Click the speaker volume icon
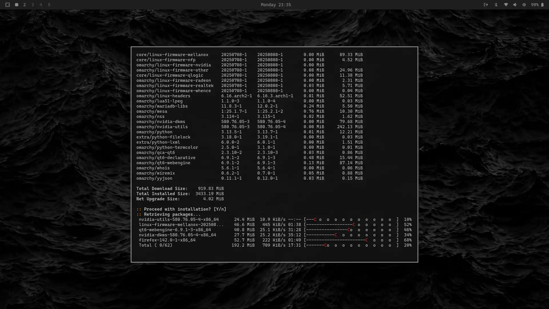The width and height of the screenshot is (549, 309). pyautogui.click(x=515, y=5)
